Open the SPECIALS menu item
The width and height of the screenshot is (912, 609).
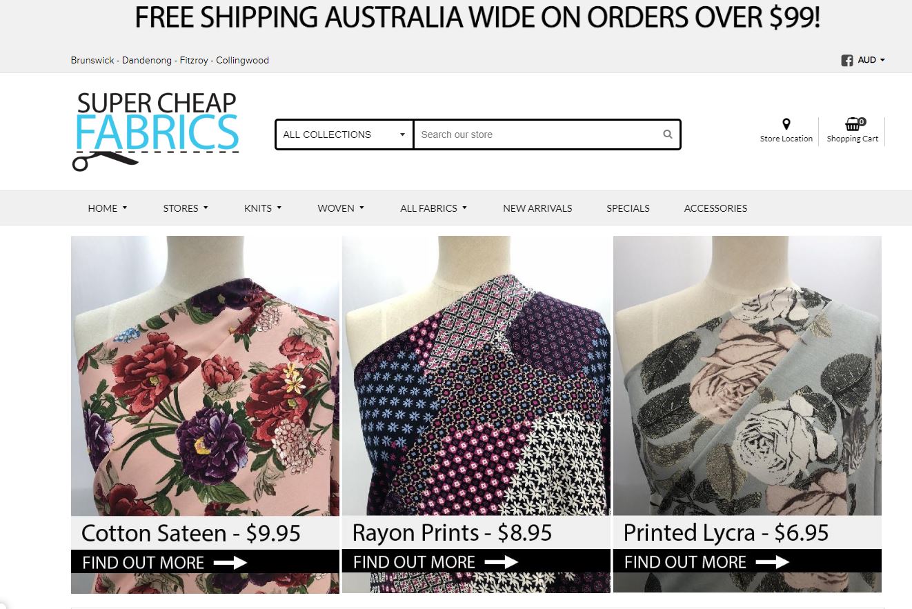628,208
